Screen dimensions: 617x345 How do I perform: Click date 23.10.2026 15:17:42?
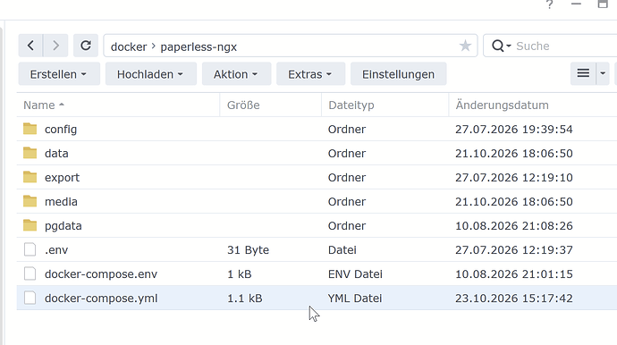tap(514, 299)
